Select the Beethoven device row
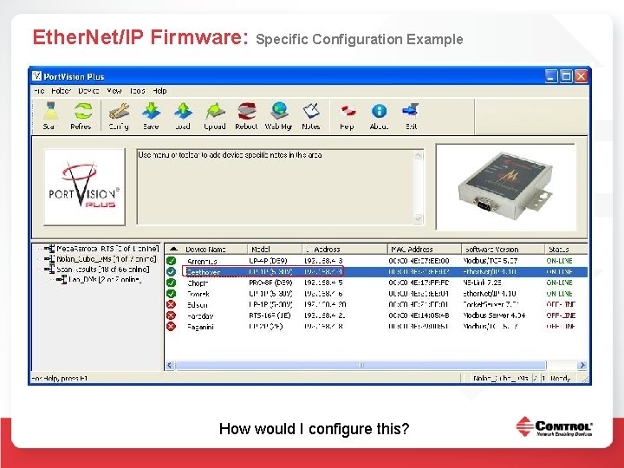This screenshot has height=468, width=624. 376,272
